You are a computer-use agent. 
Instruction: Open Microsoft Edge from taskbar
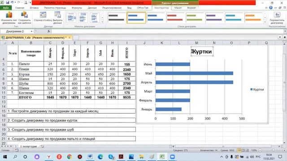pos(100,157)
